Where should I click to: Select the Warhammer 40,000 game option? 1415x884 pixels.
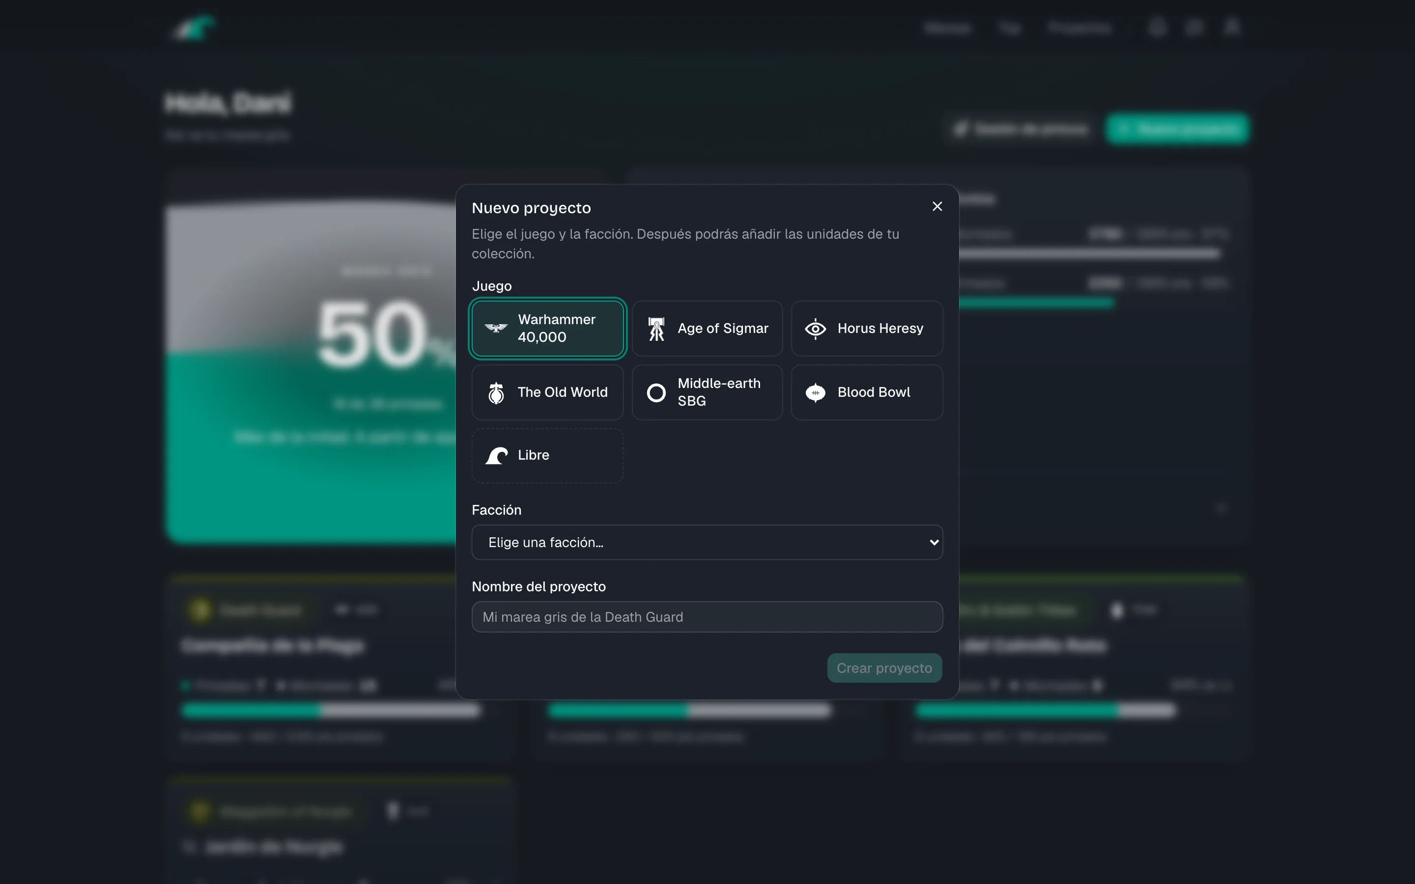click(x=547, y=328)
